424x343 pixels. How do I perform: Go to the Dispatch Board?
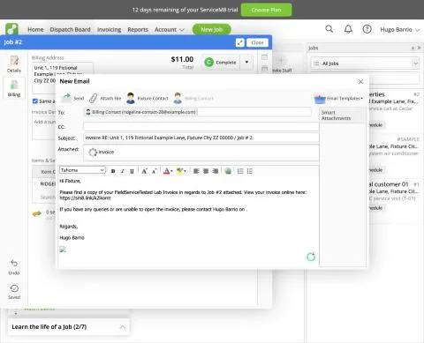pos(70,29)
